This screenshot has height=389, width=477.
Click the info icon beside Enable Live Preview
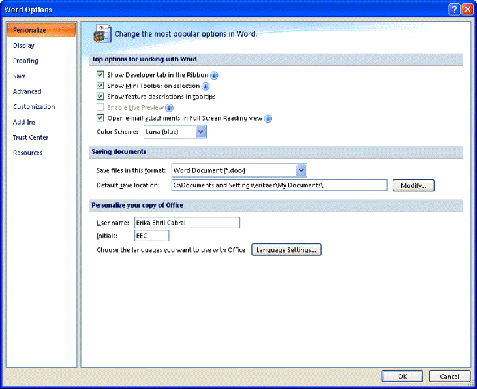(x=169, y=108)
